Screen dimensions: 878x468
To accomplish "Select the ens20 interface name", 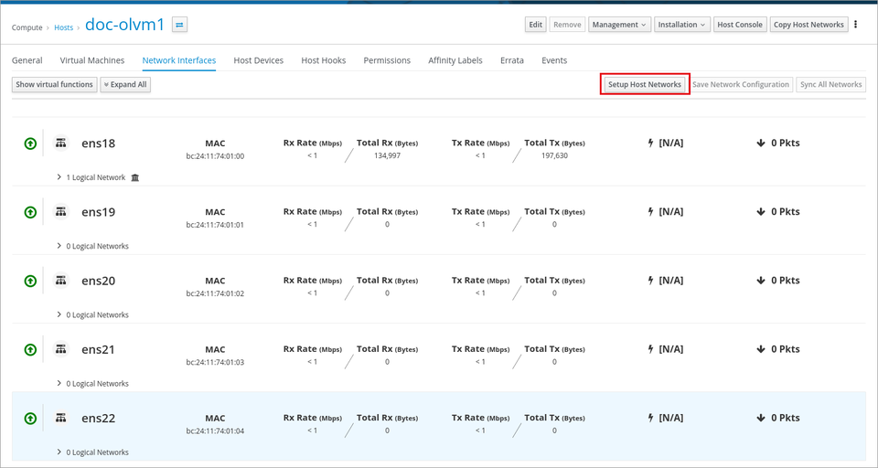I will tap(99, 281).
